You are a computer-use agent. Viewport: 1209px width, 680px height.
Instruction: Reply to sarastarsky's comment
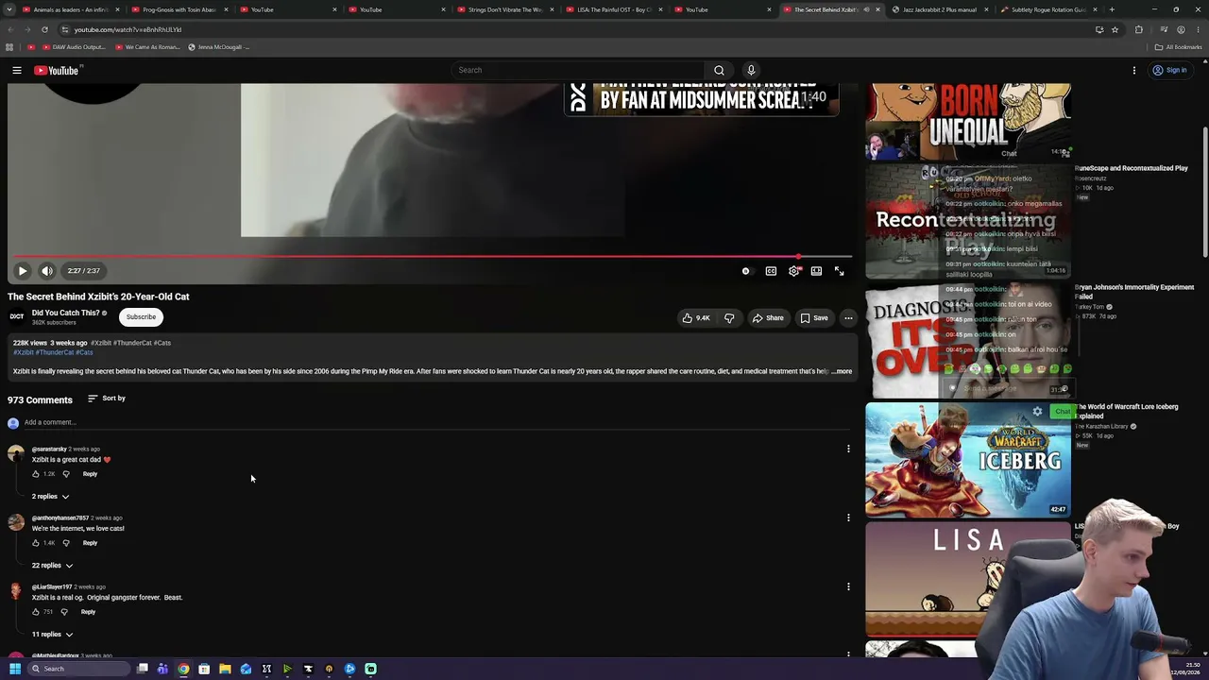pyautogui.click(x=90, y=474)
